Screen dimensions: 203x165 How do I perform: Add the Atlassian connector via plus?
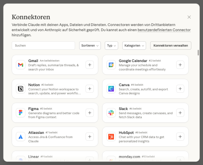coord(90,137)
